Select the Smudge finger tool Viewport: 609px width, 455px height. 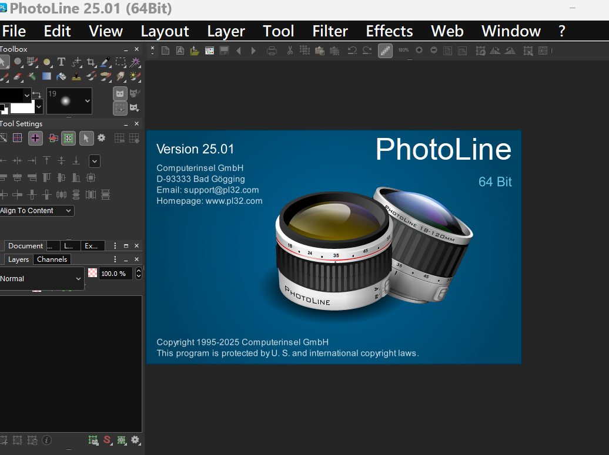click(x=121, y=76)
